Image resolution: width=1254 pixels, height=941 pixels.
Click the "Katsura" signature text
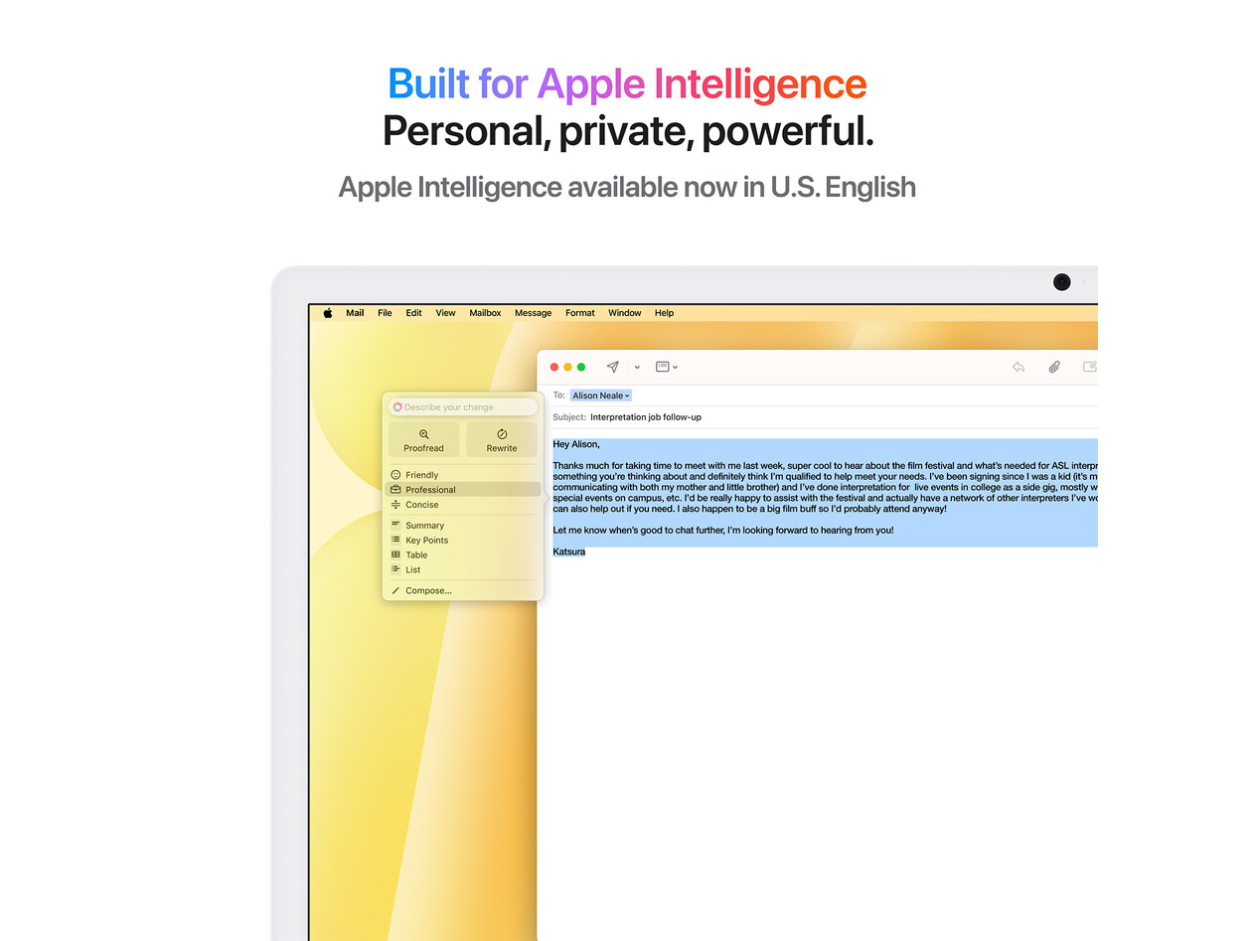click(569, 551)
